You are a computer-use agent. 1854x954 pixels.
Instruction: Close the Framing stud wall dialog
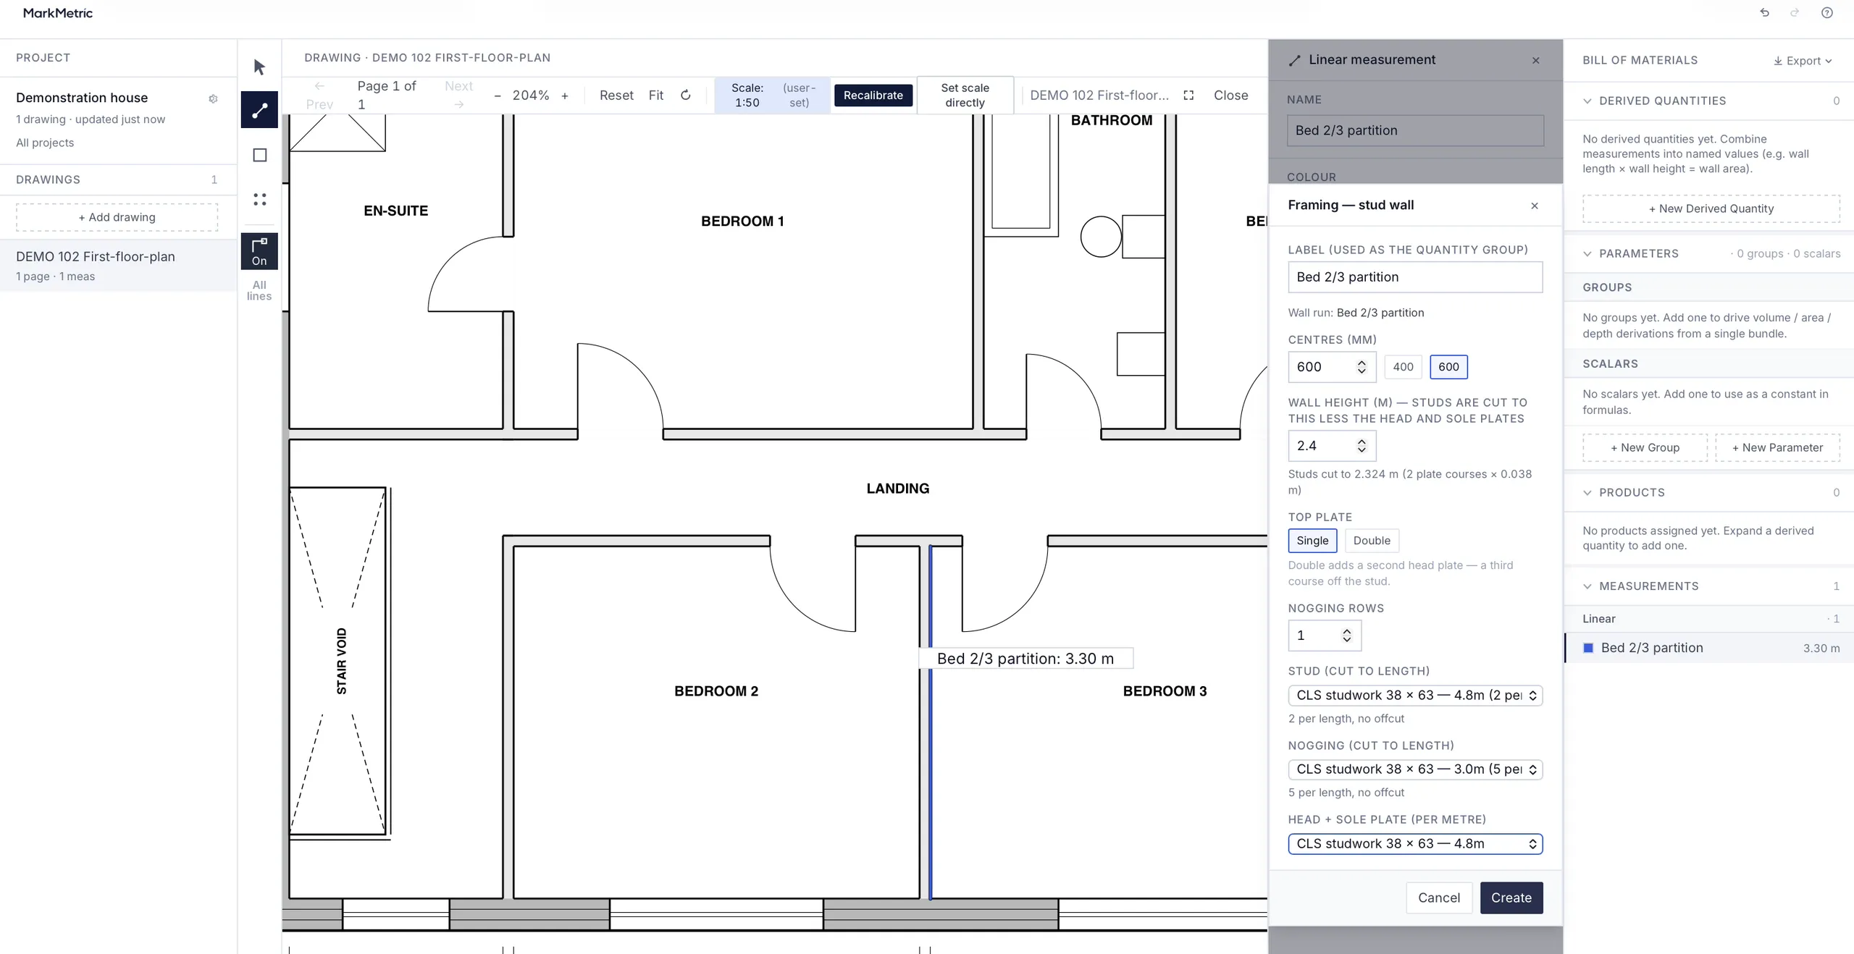(x=1535, y=206)
